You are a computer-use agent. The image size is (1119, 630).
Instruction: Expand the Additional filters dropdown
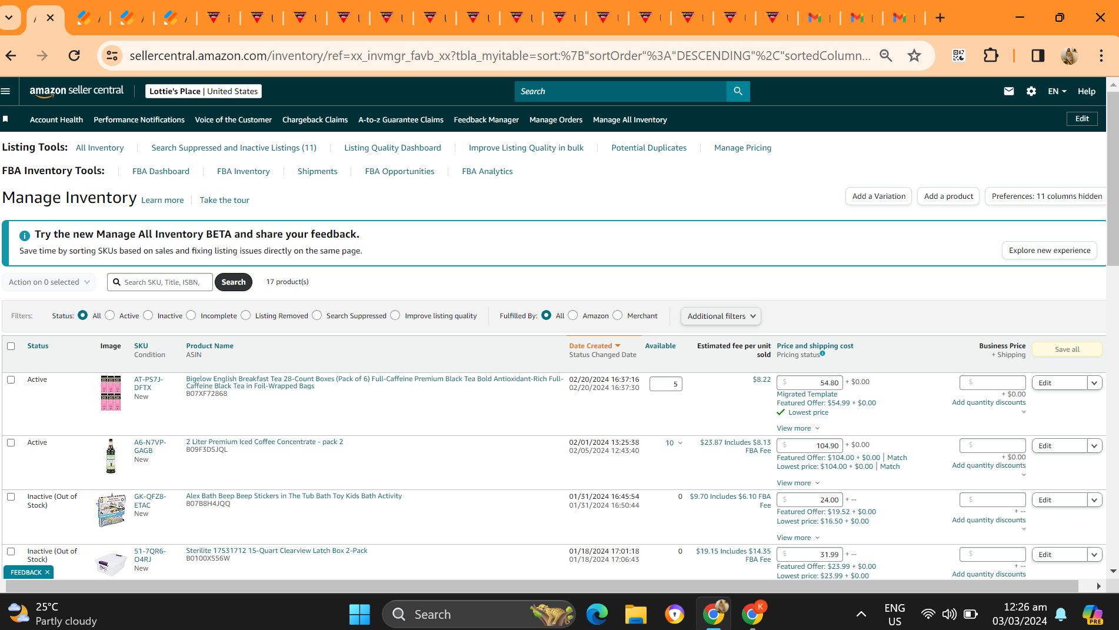[721, 316]
